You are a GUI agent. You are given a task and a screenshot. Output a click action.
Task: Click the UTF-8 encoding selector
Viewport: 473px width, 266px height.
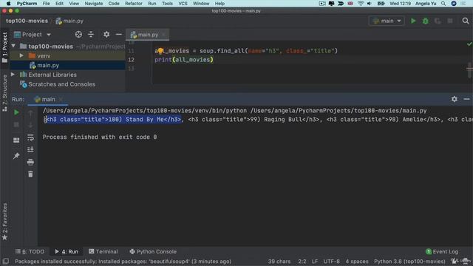[331, 262]
